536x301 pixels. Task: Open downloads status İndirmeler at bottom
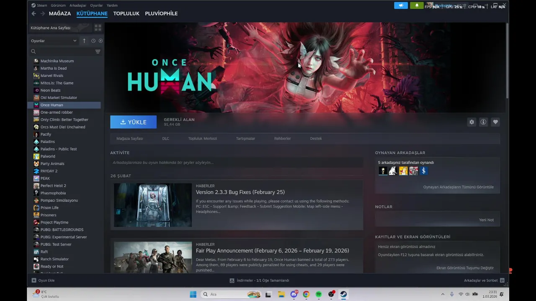point(260,281)
